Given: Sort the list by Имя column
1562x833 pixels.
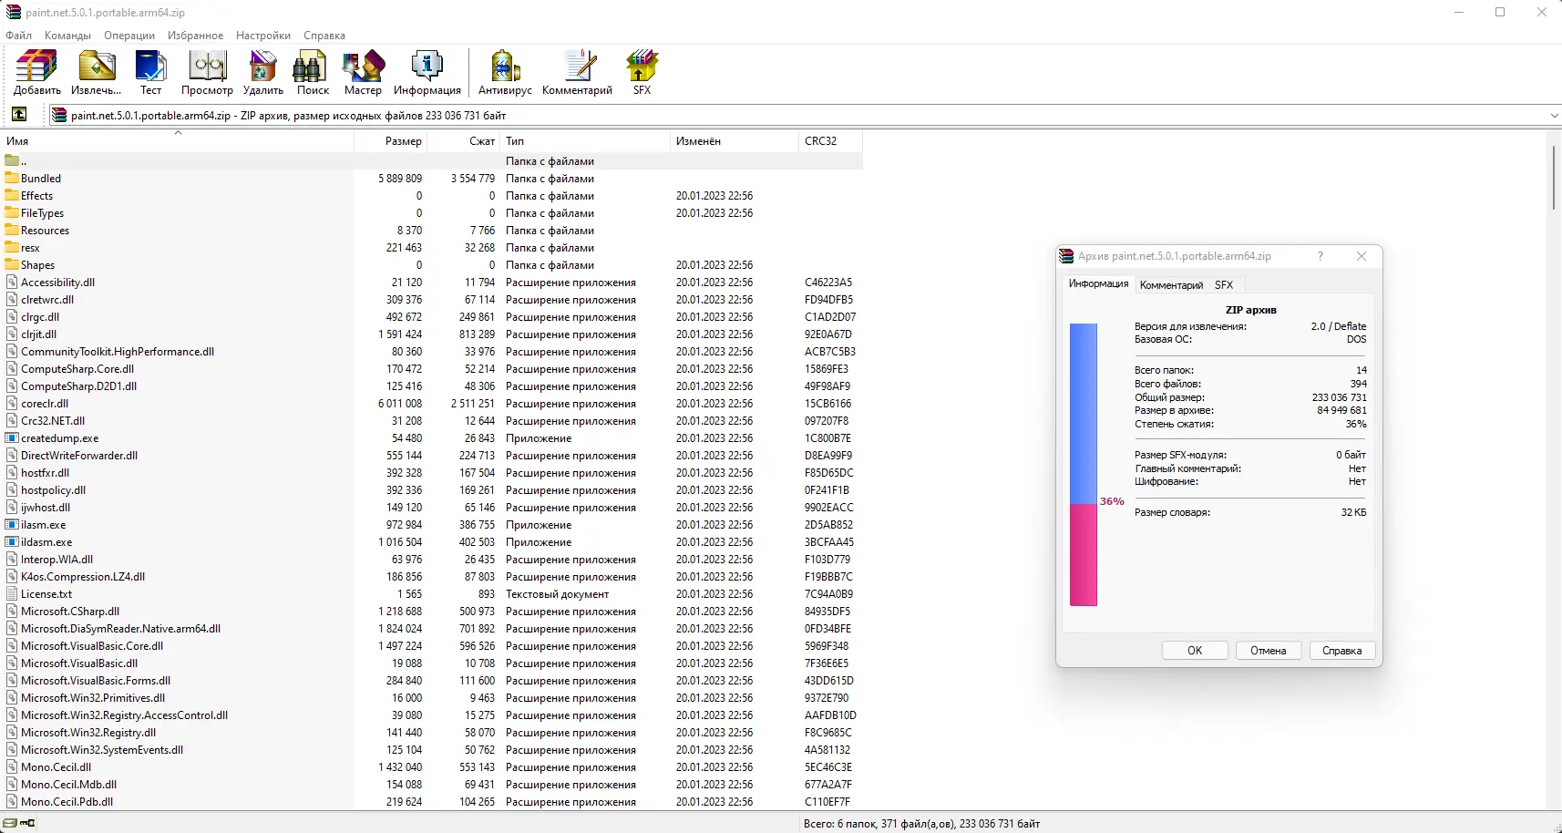Looking at the screenshot, I should 178,141.
